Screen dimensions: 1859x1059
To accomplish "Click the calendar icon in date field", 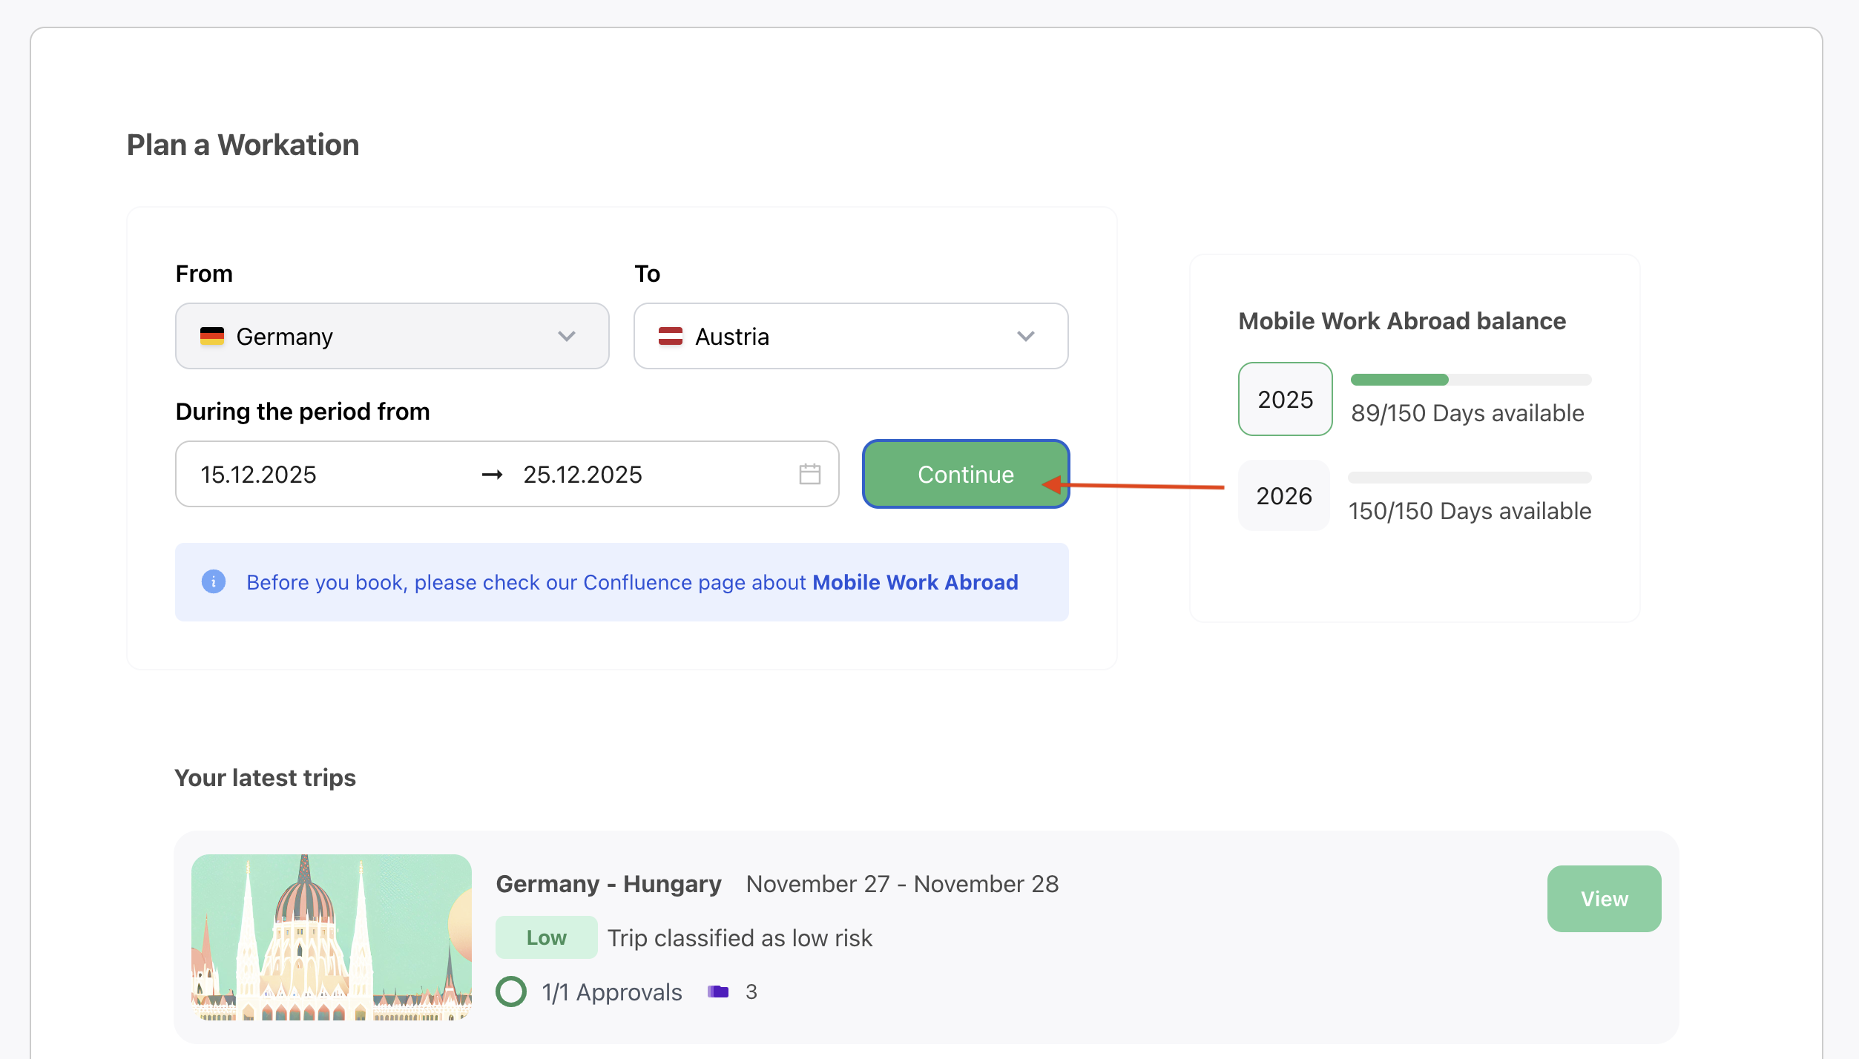I will (x=809, y=474).
